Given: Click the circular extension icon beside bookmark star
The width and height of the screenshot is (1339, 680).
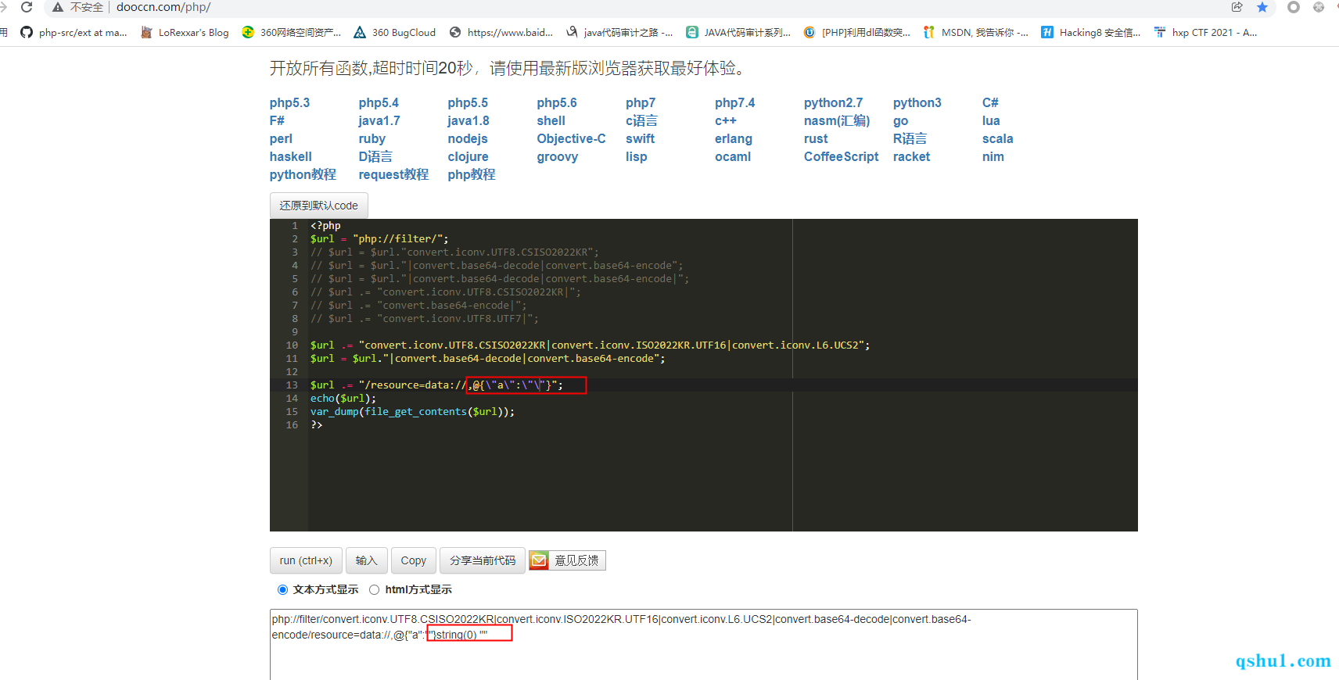Looking at the screenshot, I should point(1294,7).
